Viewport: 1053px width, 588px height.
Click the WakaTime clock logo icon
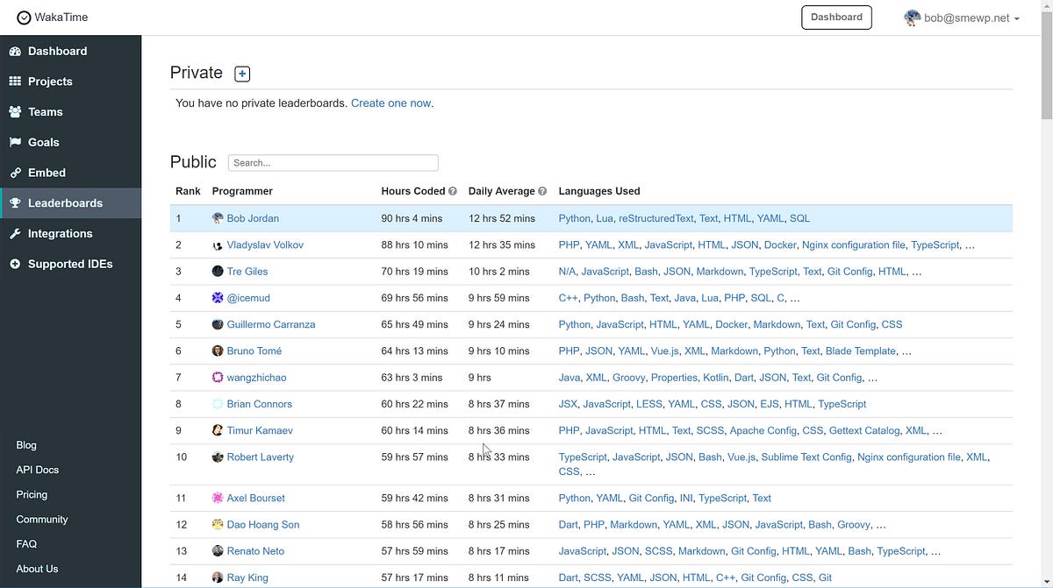[x=24, y=18]
